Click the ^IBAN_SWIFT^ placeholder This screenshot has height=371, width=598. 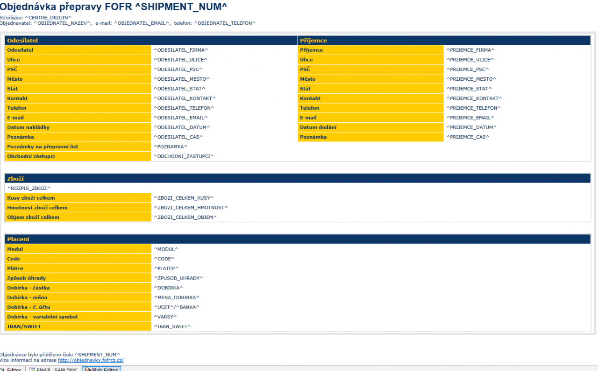(172, 327)
